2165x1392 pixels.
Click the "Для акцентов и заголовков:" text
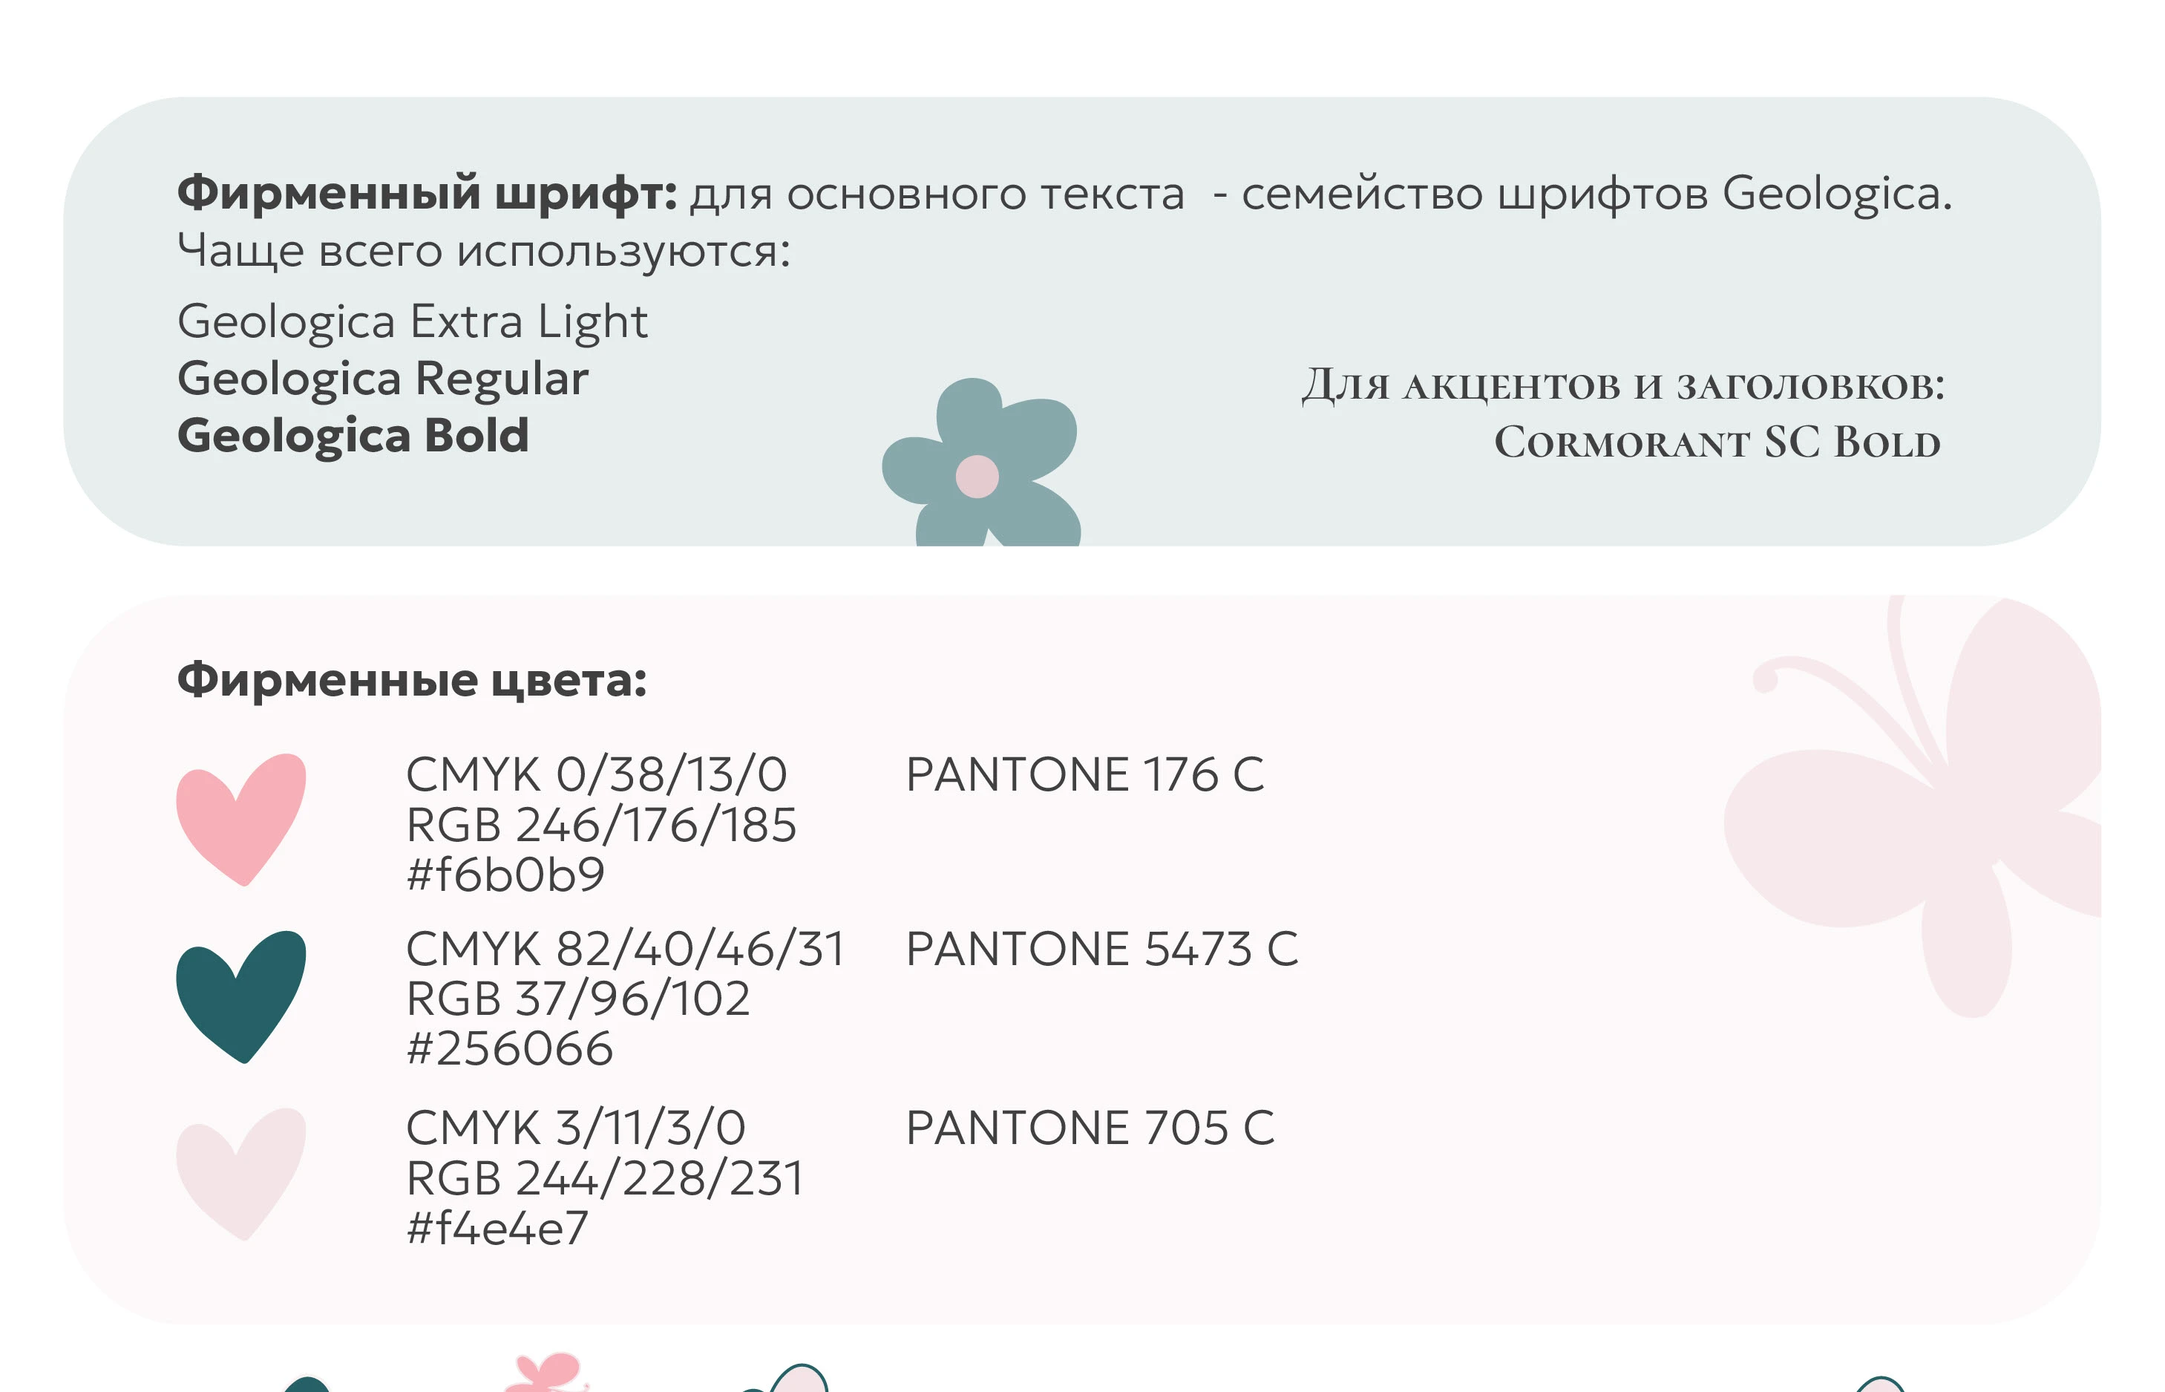pyautogui.click(x=1623, y=385)
